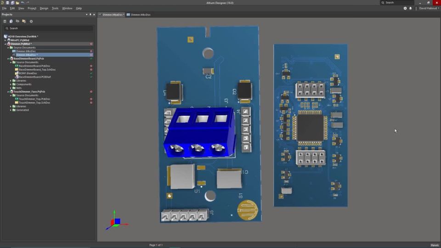Open the Panels button in the status bar
The image size is (441, 248).
(x=435, y=245)
